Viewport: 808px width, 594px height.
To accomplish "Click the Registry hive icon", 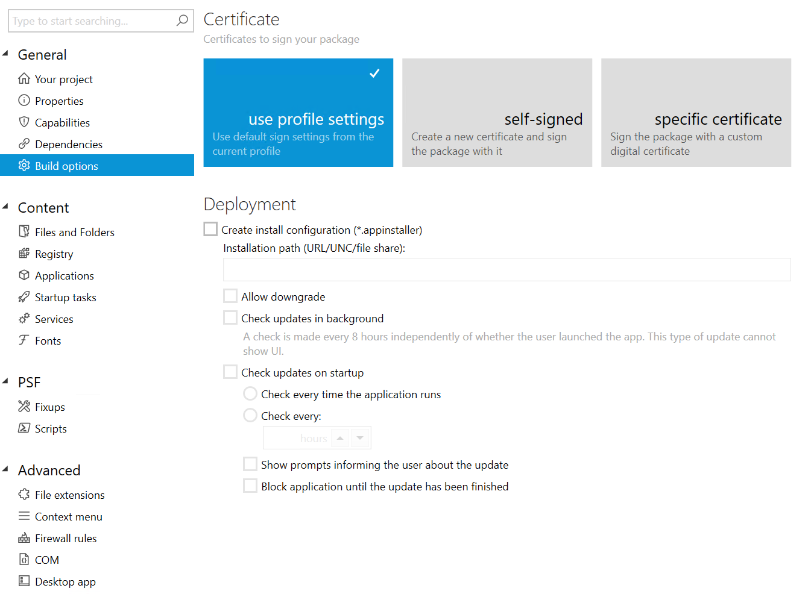I will point(24,254).
